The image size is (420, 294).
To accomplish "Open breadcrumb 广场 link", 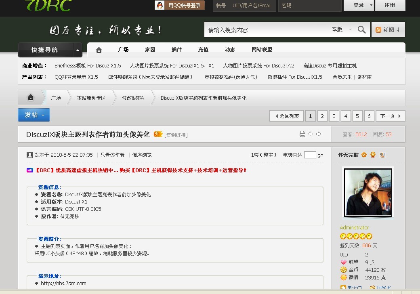I will coord(56,98).
